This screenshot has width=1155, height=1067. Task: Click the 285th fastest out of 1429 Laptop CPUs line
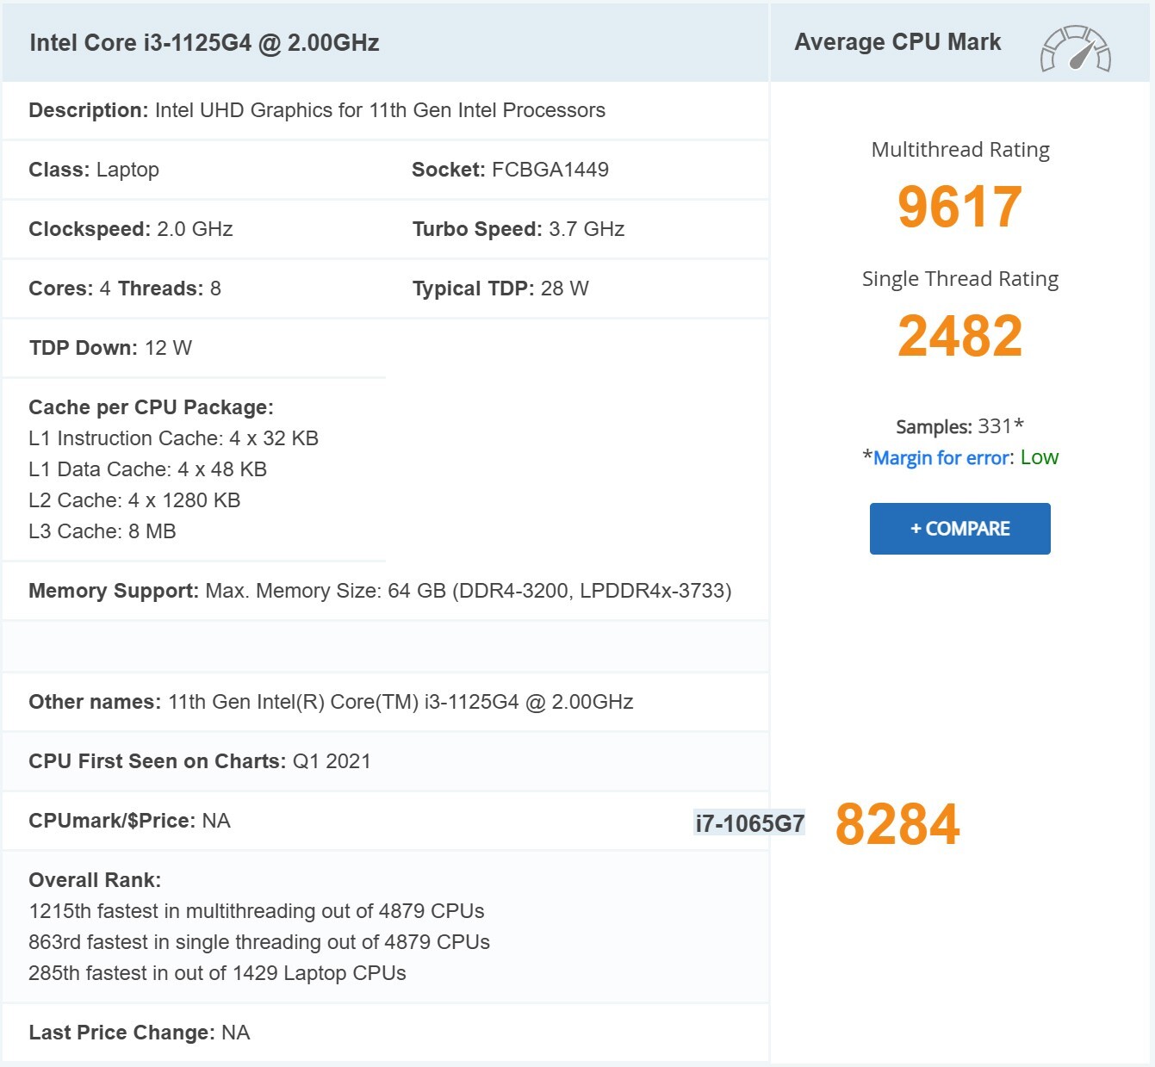pos(217,973)
